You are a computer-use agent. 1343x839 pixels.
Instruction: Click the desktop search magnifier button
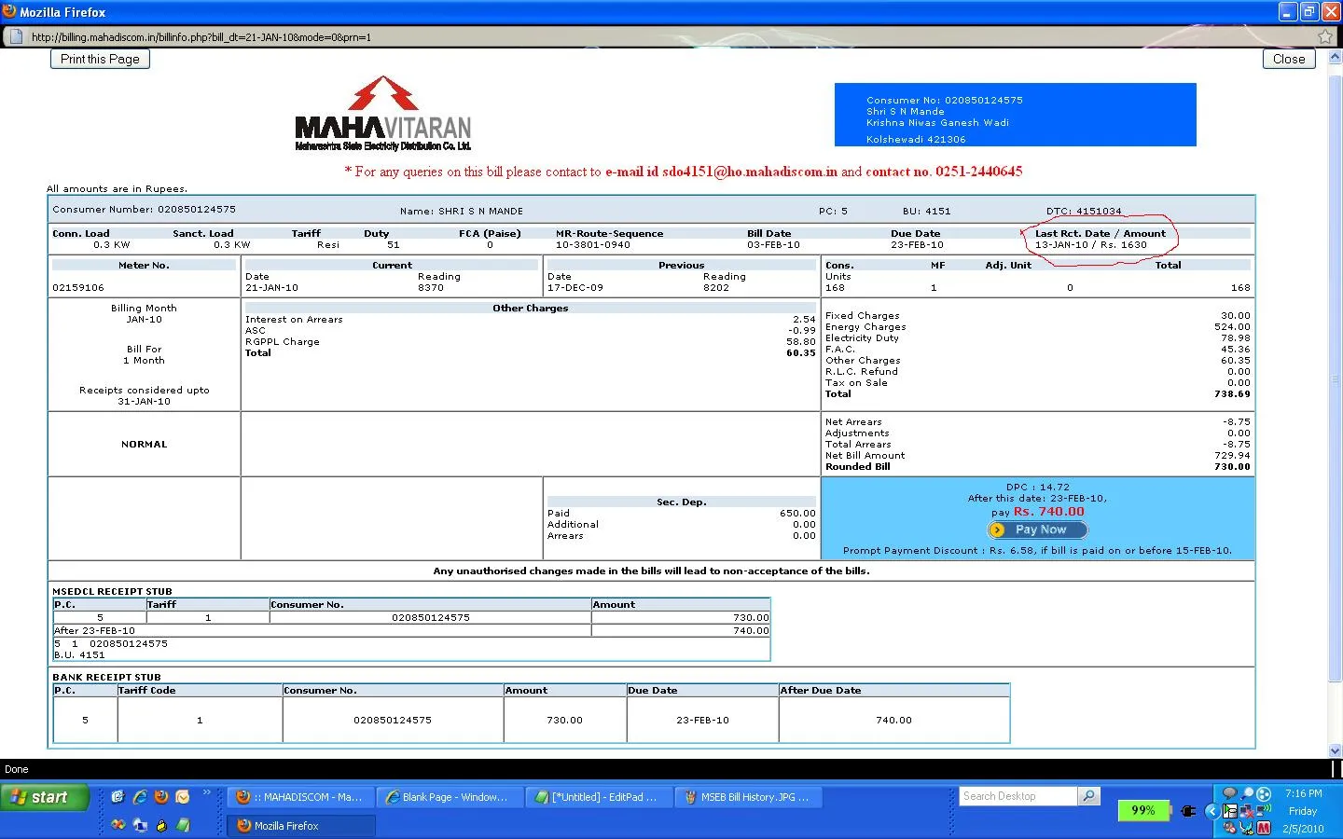coord(1088,796)
